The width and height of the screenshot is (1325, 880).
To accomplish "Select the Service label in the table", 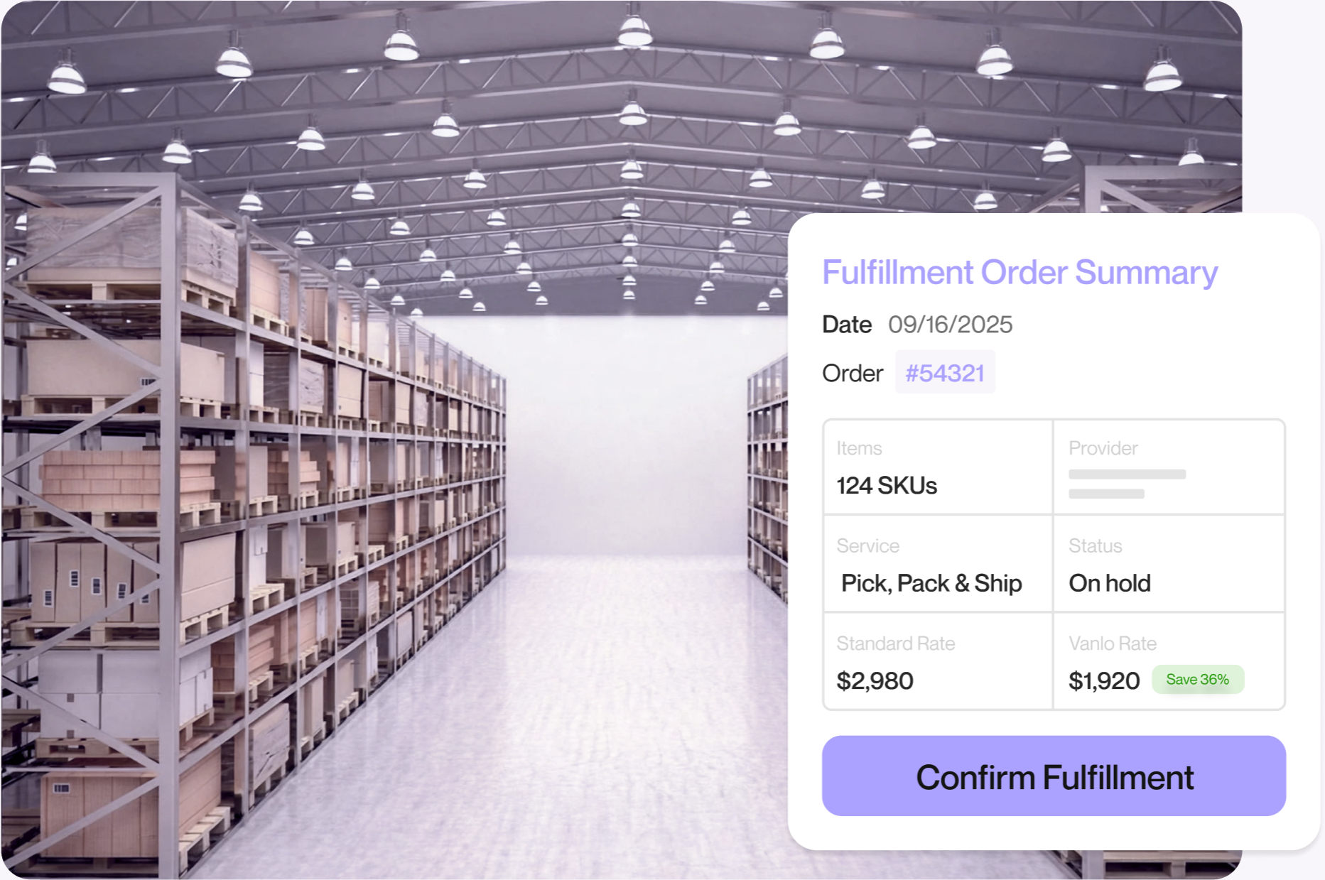I will pyautogui.click(x=867, y=545).
